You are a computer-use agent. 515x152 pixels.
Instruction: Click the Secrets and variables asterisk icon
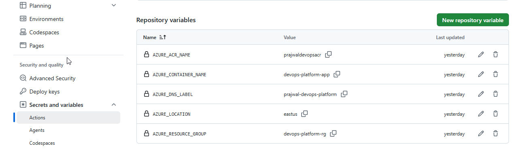(x=23, y=105)
